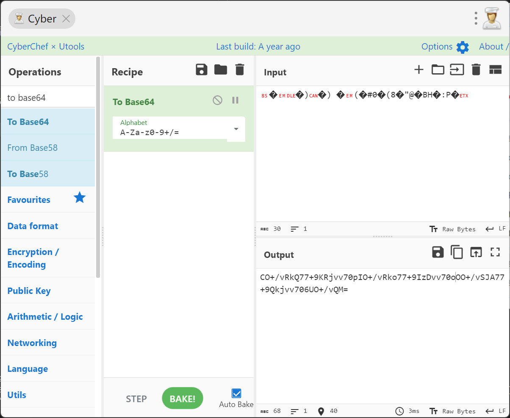Click the chef avatar icon
The height and width of the screenshot is (418, 510).
click(x=492, y=18)
